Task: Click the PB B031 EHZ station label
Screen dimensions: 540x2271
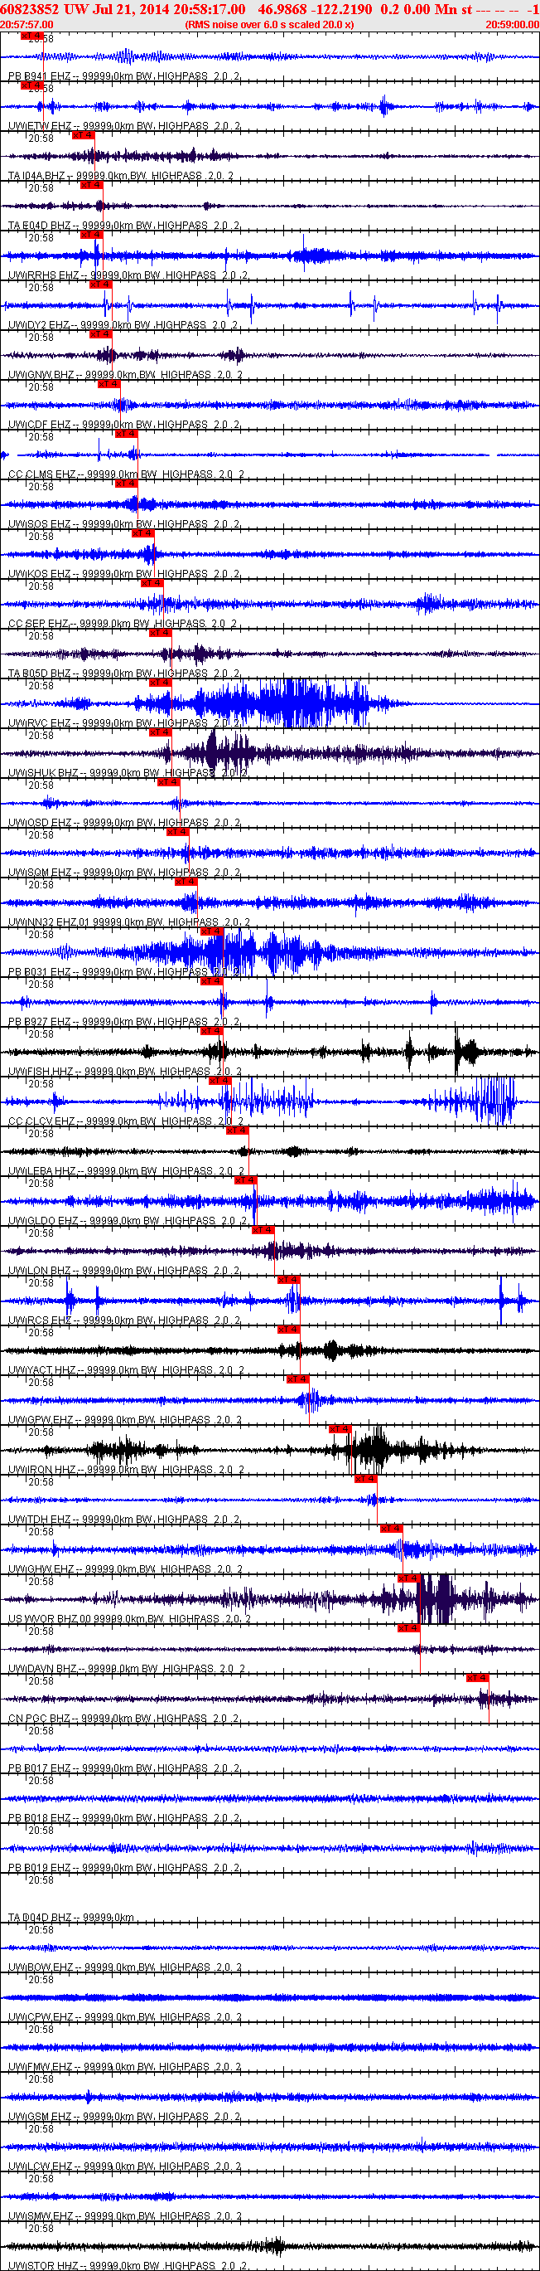Action: click(x=40, y=972)
